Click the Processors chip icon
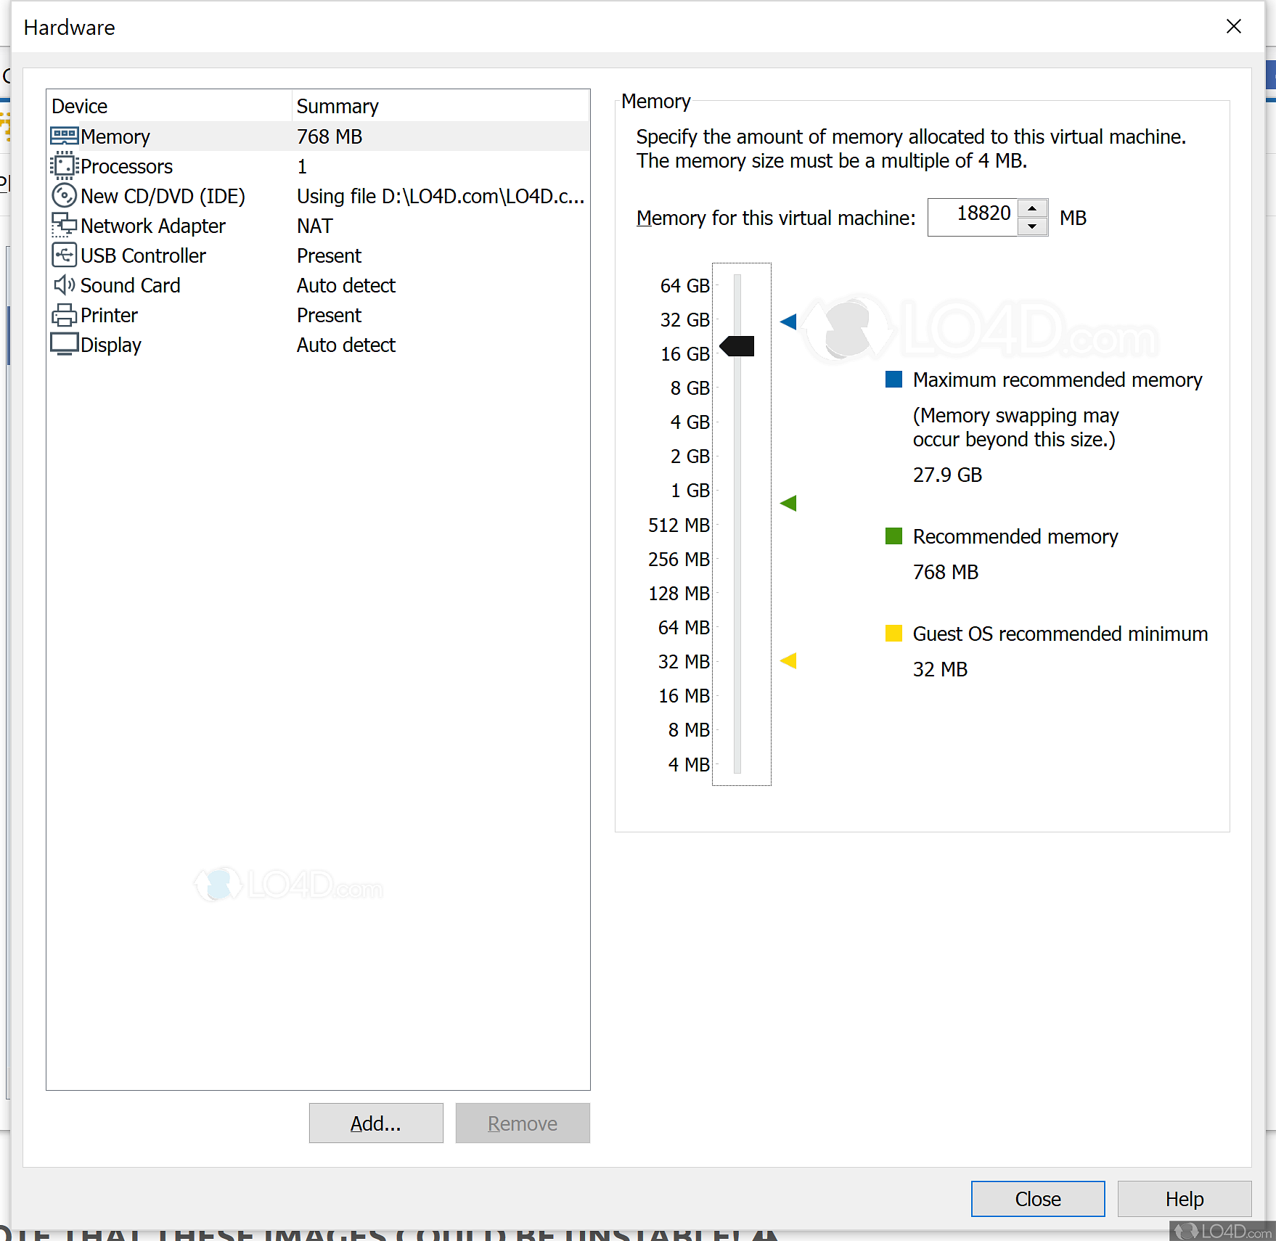This screenshot has height=1241, width=1276. pos(64,165)
